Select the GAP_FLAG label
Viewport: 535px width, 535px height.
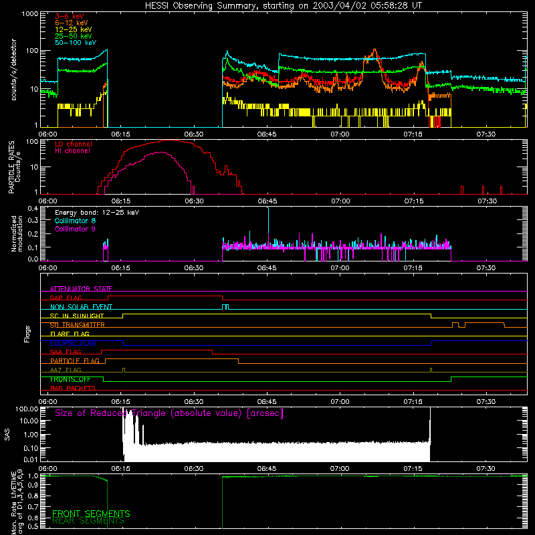click(66, 298)
